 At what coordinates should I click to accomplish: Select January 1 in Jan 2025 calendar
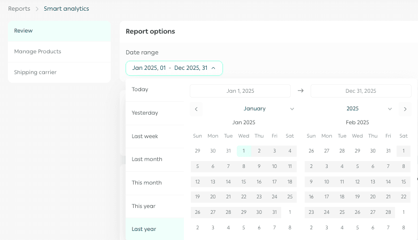tap(244, 151)
